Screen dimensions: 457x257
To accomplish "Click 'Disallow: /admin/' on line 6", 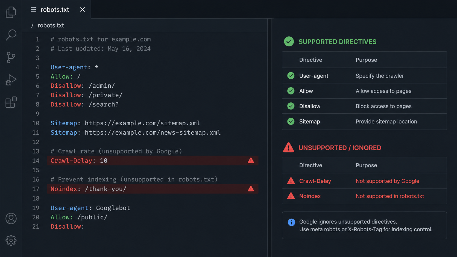I will [x=83, y=86].
